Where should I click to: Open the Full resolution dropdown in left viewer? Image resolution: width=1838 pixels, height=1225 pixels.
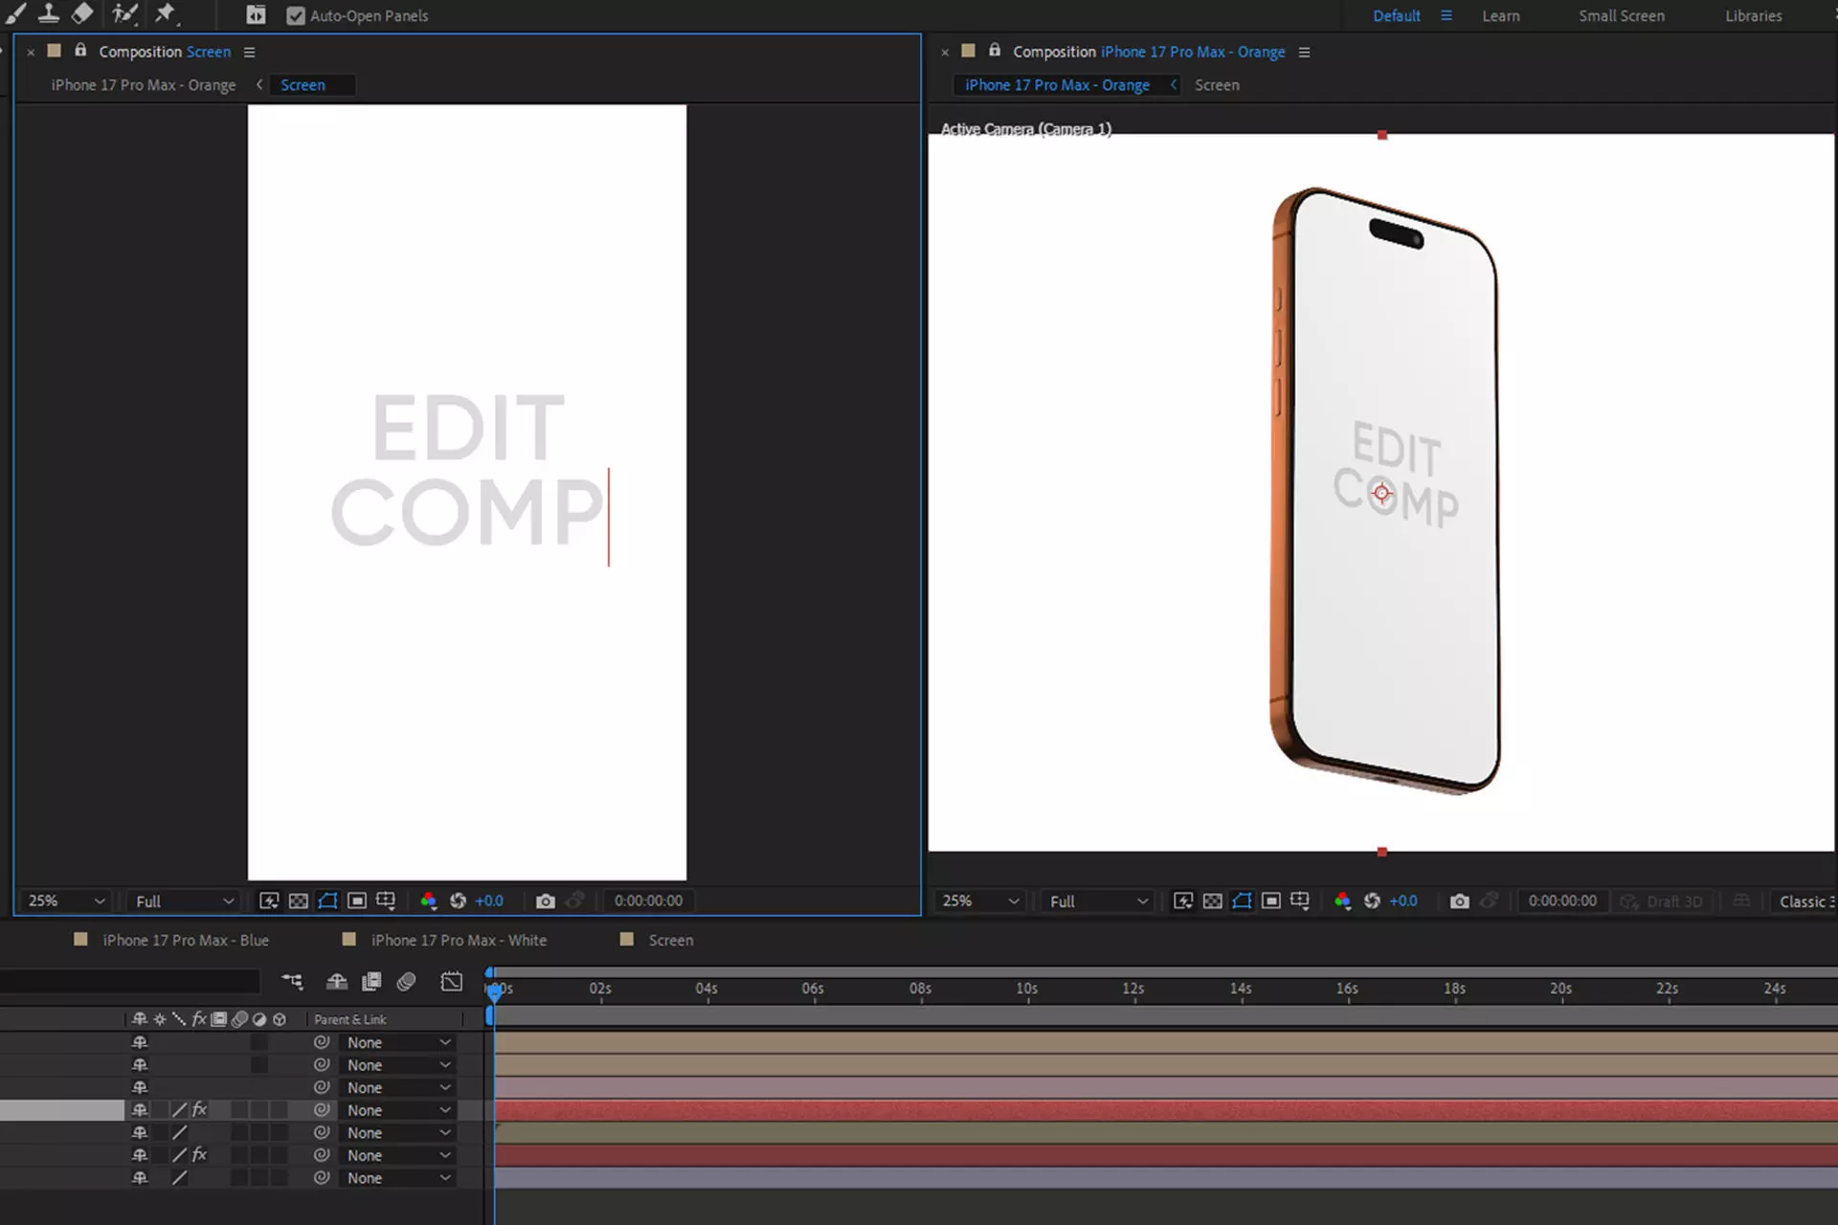point(183,901)
